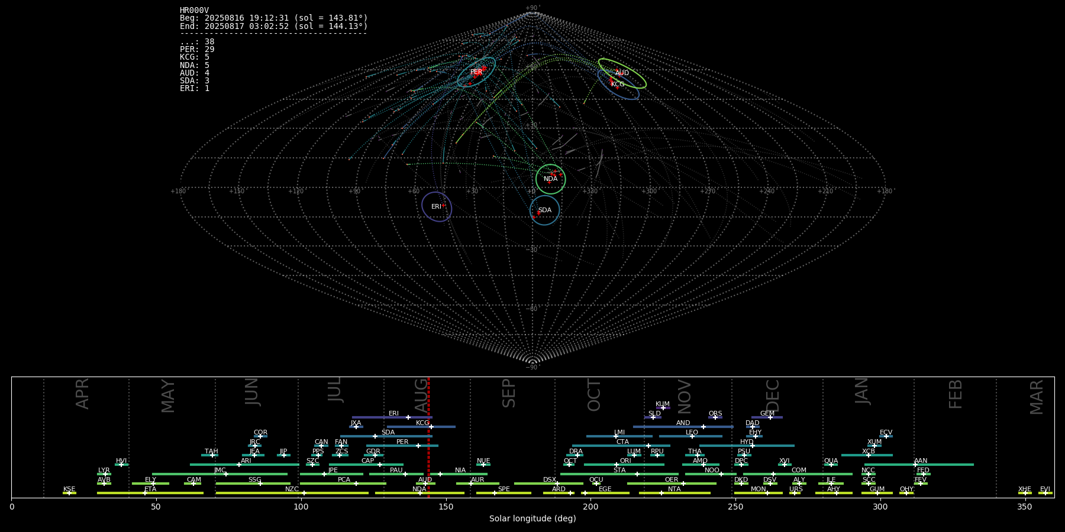
Task: Click the 'PER: 29' count in legend
Action: click(x=197, y=50)
